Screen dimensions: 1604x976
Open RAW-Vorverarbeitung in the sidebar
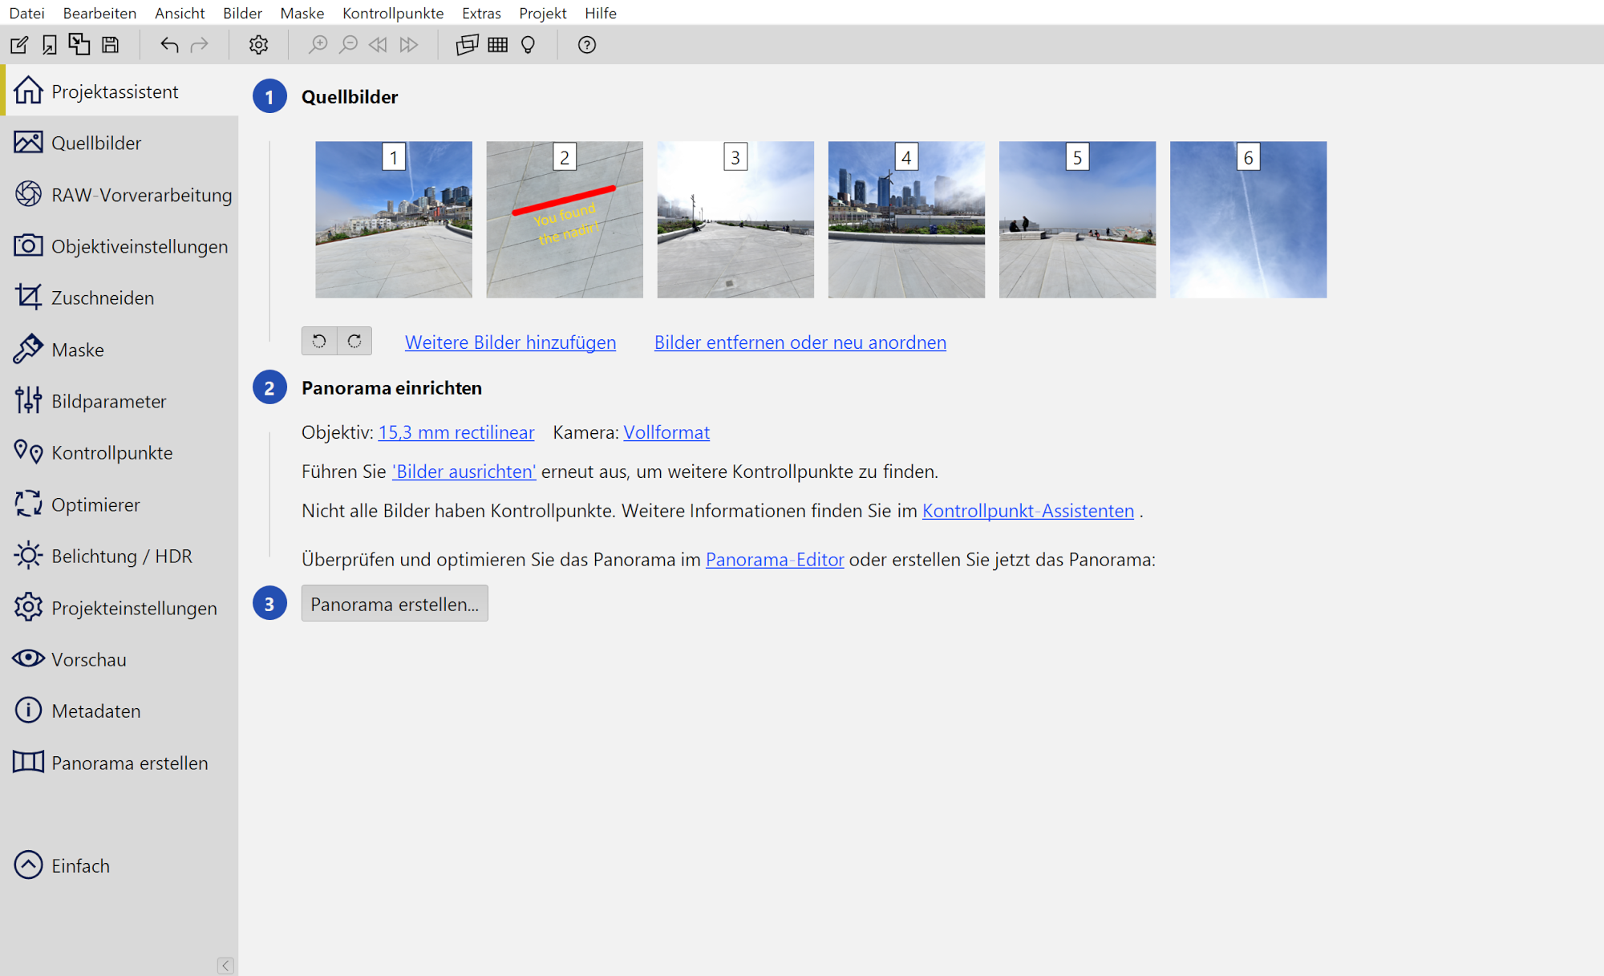click(120, 195)
